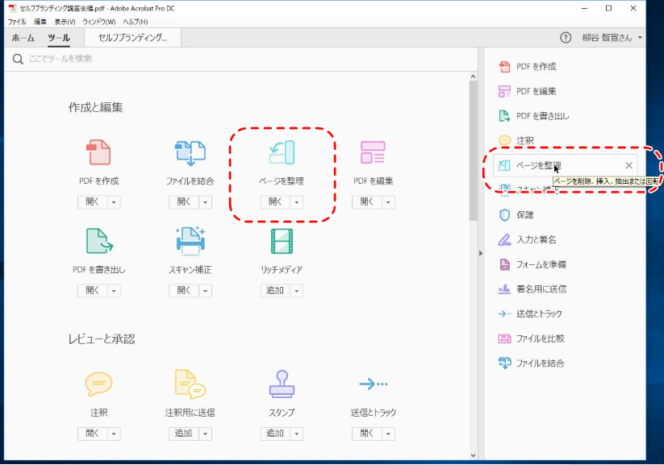Click 開く button under PDFを作成

point(92,202)
